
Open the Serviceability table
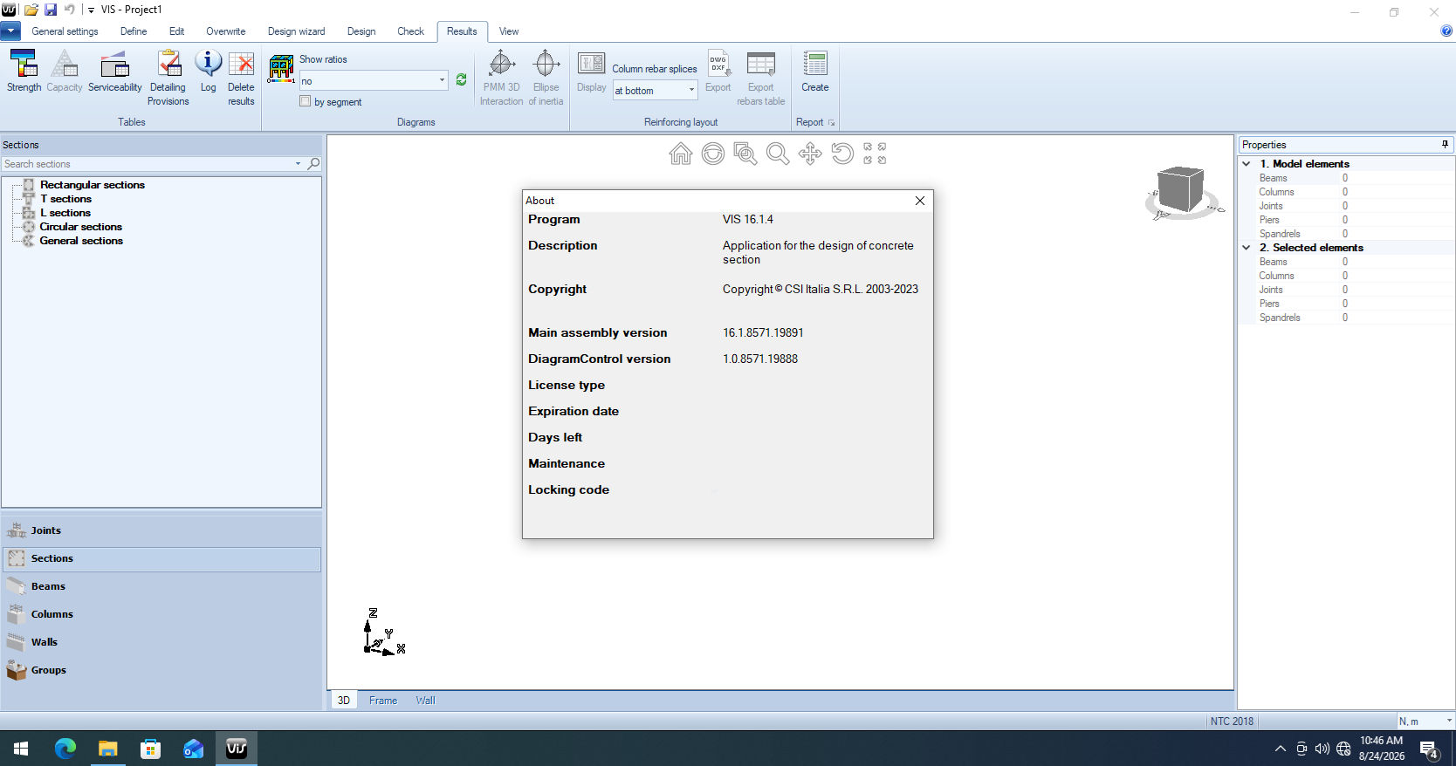click(x=114, y=71)
